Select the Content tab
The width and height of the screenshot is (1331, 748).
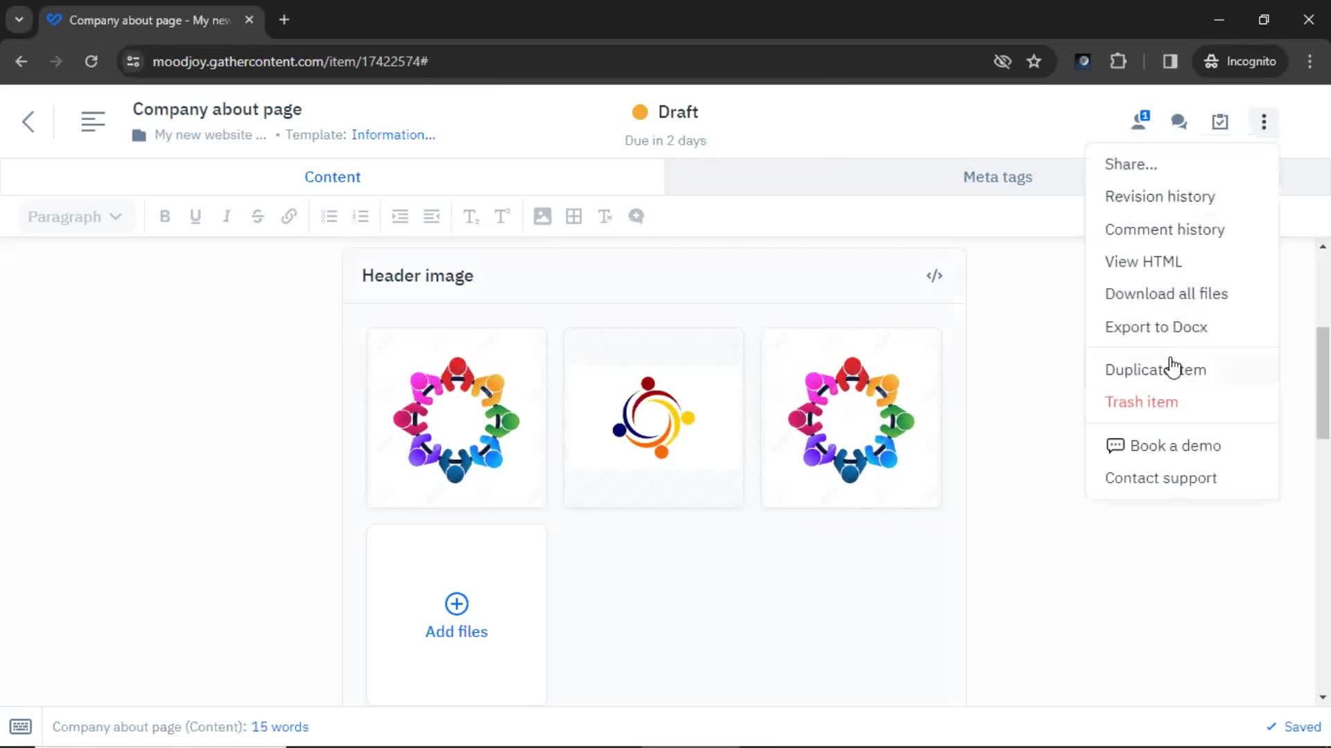point(332,177)
